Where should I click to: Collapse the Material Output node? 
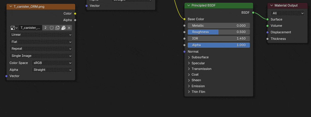[x=272, y=5]
